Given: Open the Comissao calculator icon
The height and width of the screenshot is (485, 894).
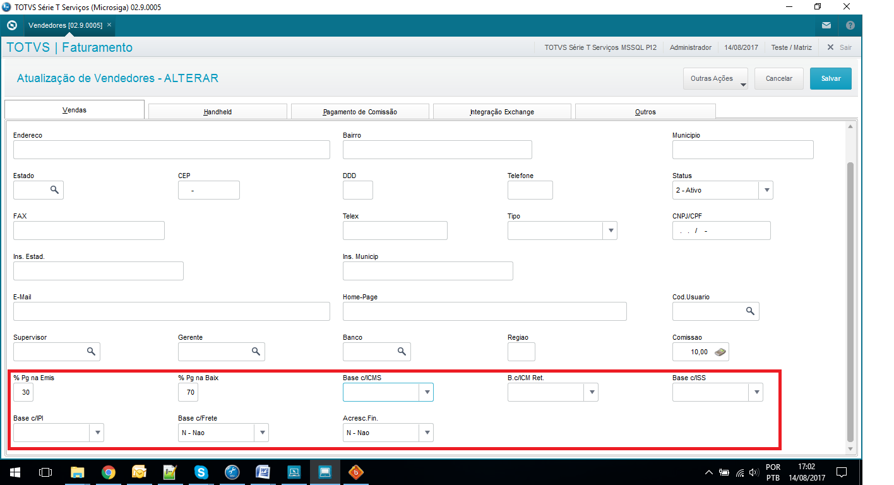Looking at the screenshot, I should 720,352.
